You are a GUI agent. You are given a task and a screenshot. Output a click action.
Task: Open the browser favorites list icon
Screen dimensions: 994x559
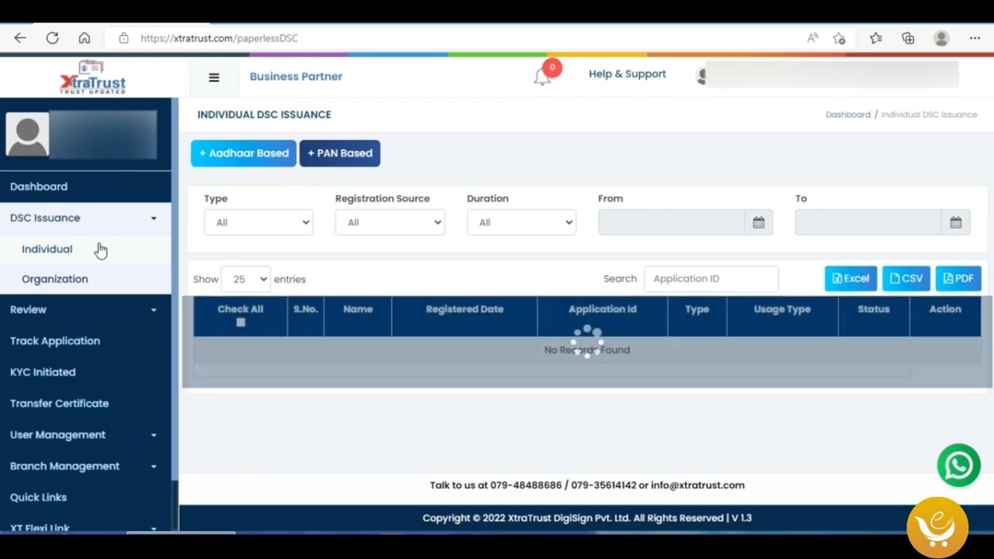click(x=876, y=38)
